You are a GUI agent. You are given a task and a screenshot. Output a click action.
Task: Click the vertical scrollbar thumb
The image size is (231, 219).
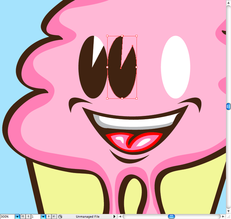click(x=228, y=106)
